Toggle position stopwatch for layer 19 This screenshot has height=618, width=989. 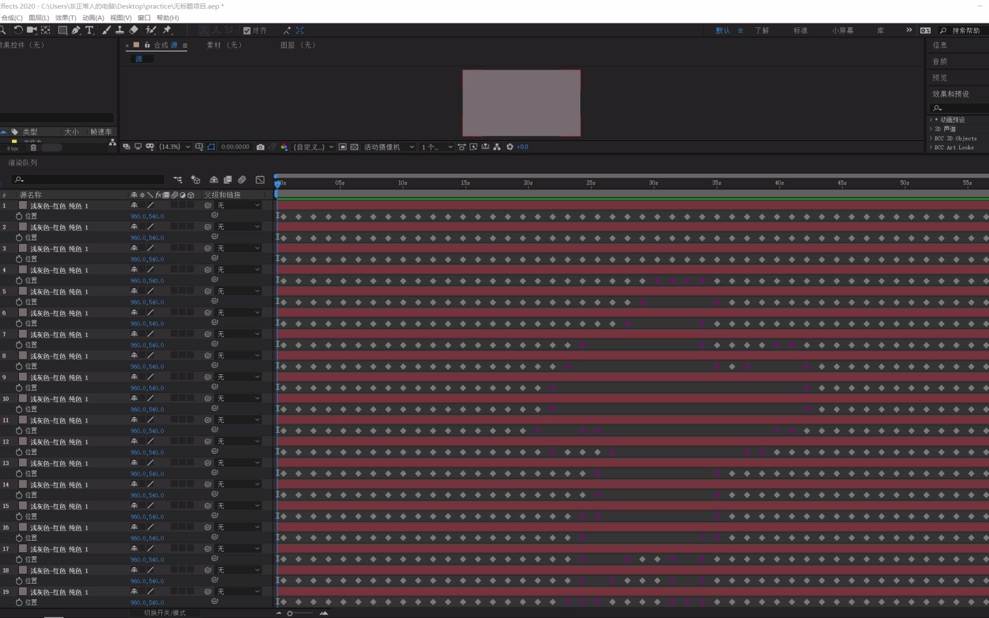click(x=19, y=603)
